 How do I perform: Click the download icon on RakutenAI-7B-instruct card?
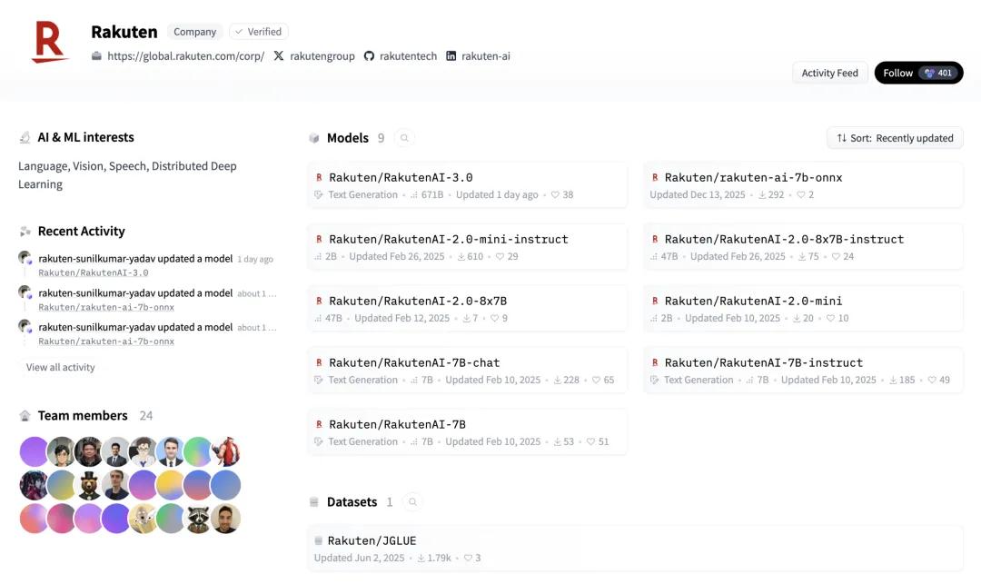coord(894,381)
